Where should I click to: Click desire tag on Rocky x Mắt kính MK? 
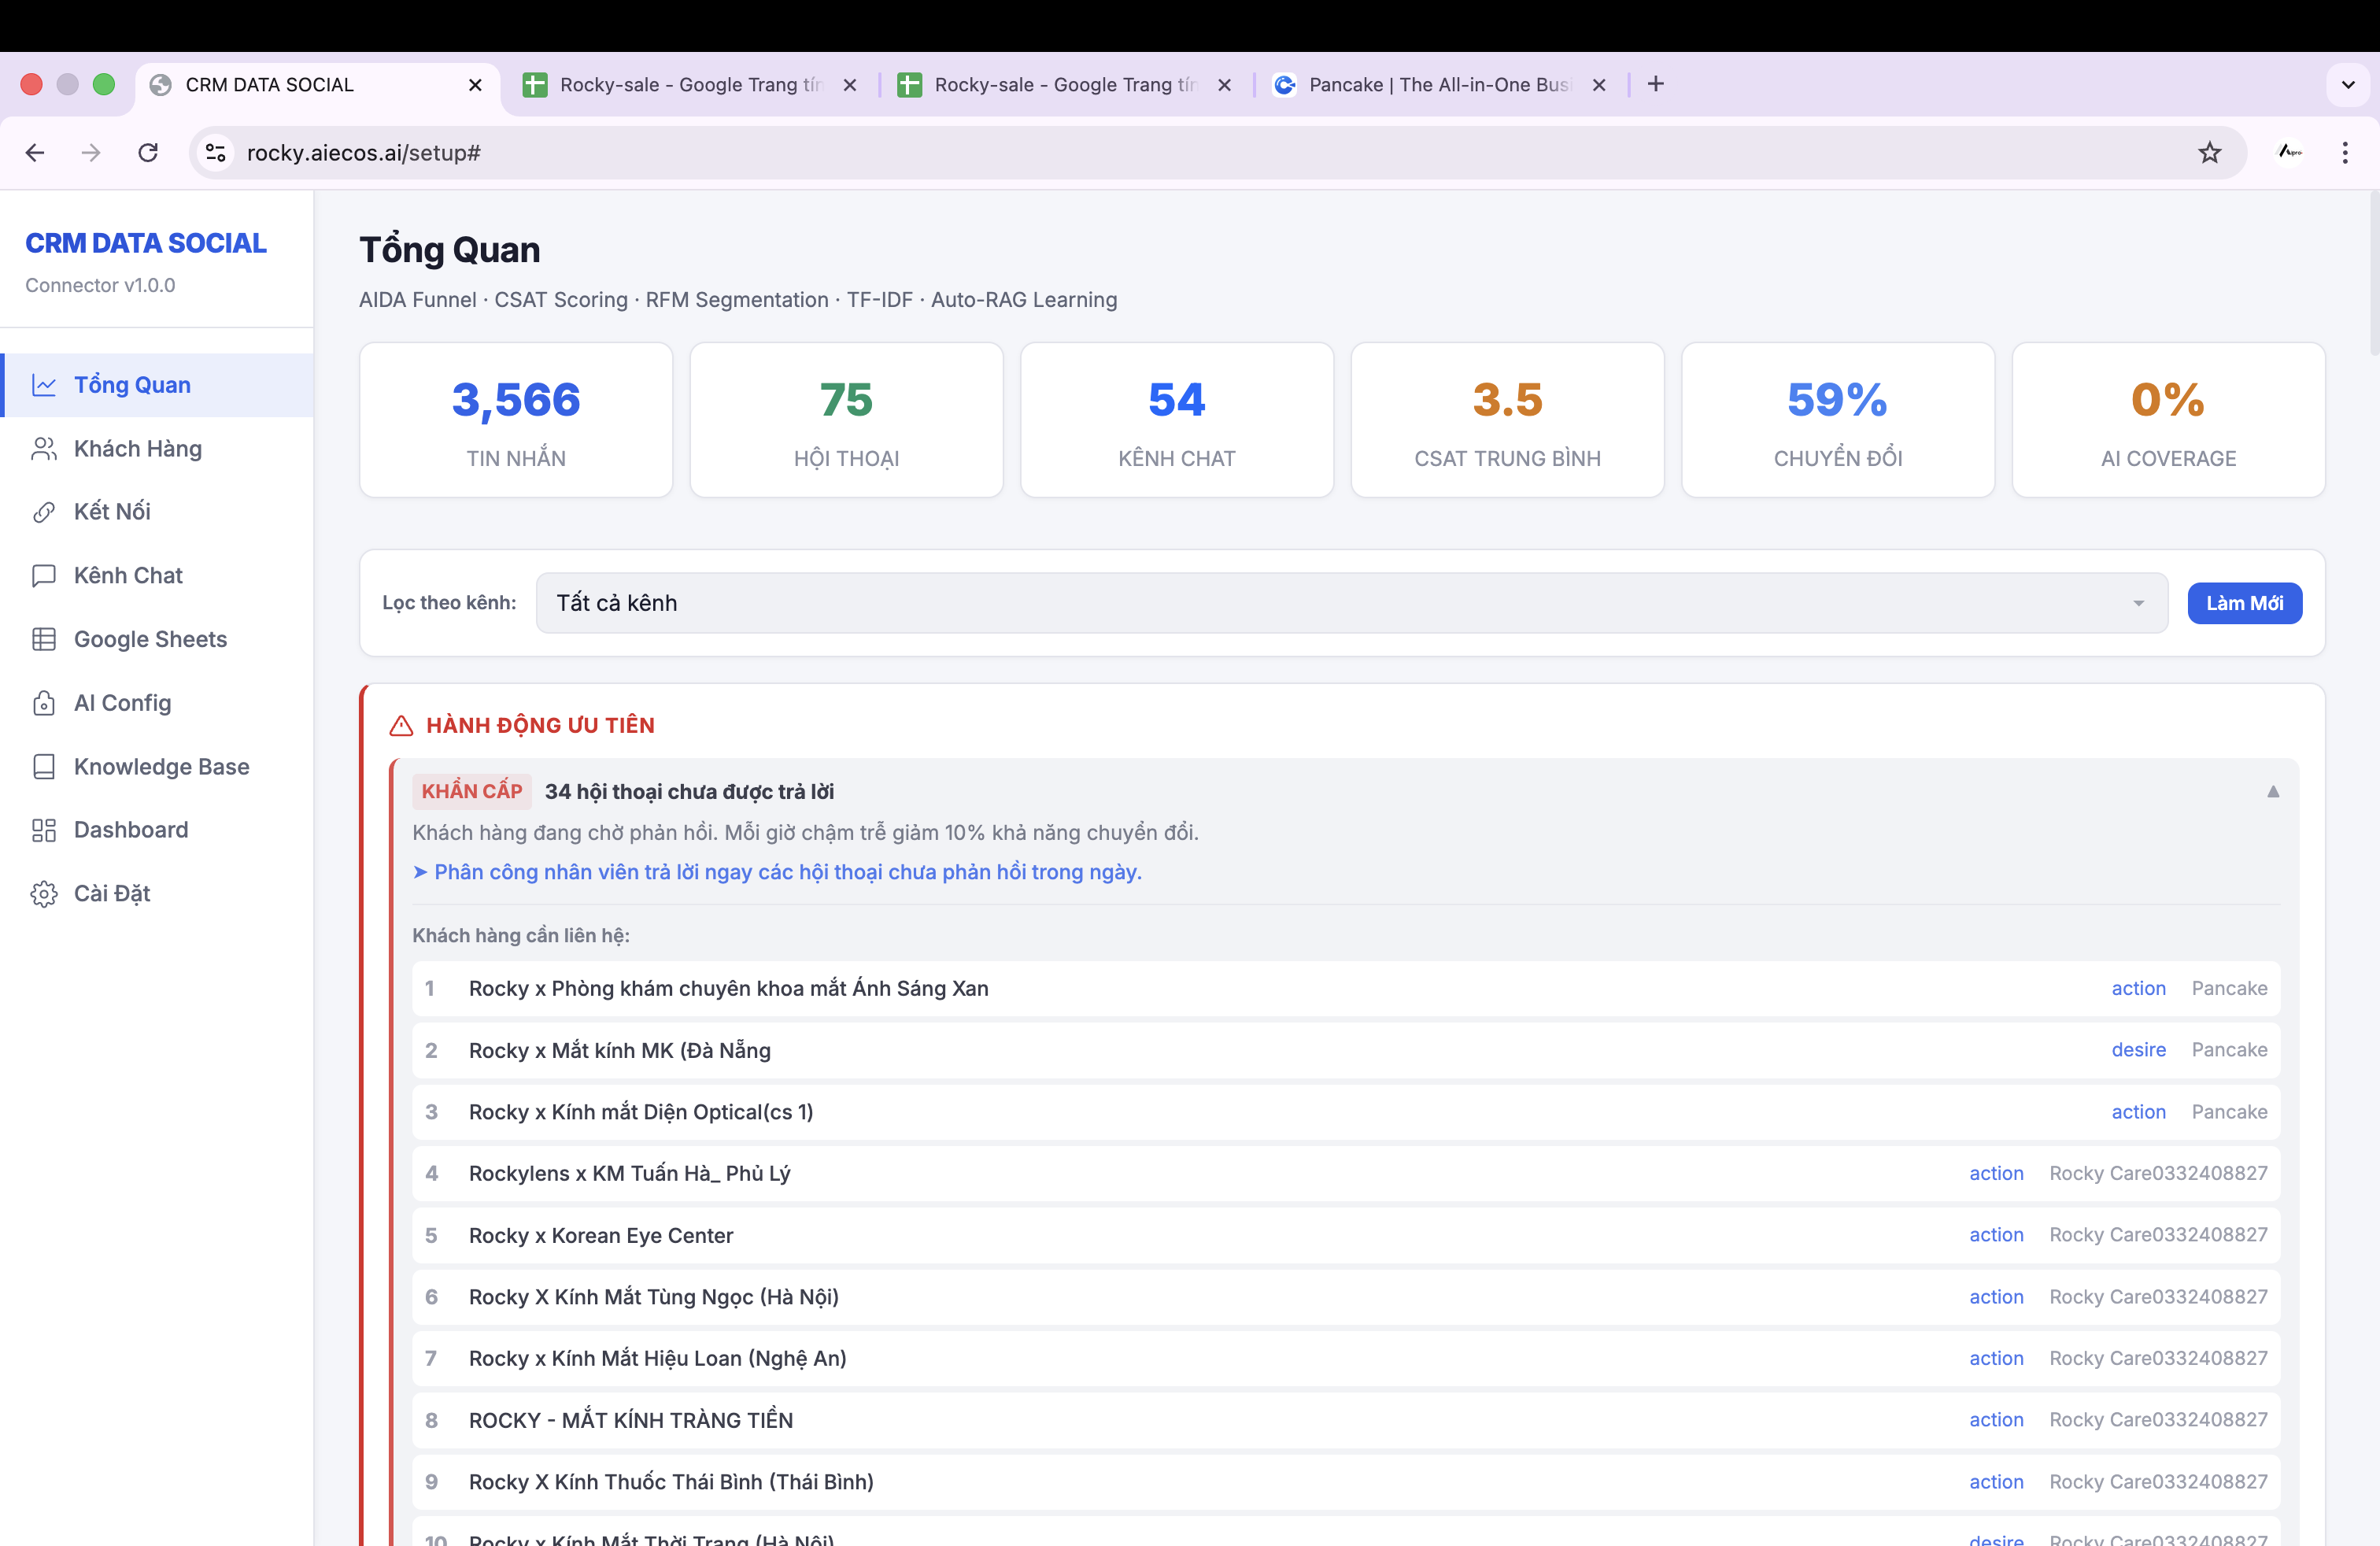pos(2138,1050)
